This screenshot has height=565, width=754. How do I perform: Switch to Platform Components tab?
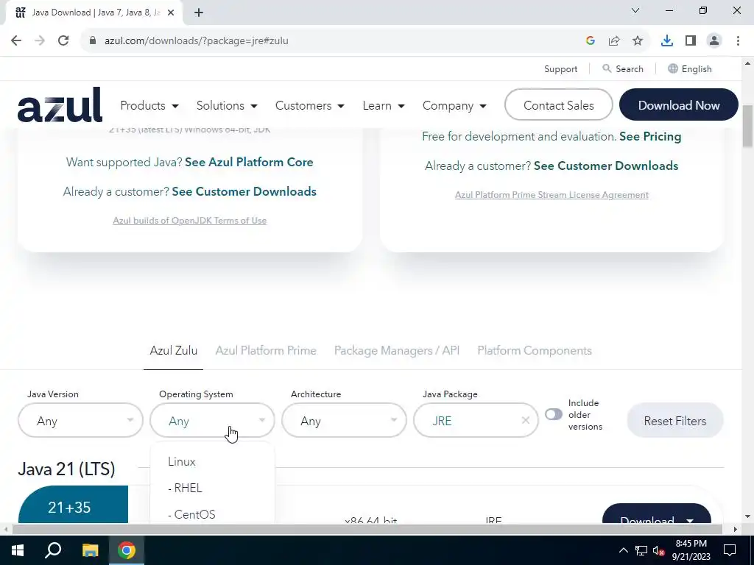tap(535, 351)
